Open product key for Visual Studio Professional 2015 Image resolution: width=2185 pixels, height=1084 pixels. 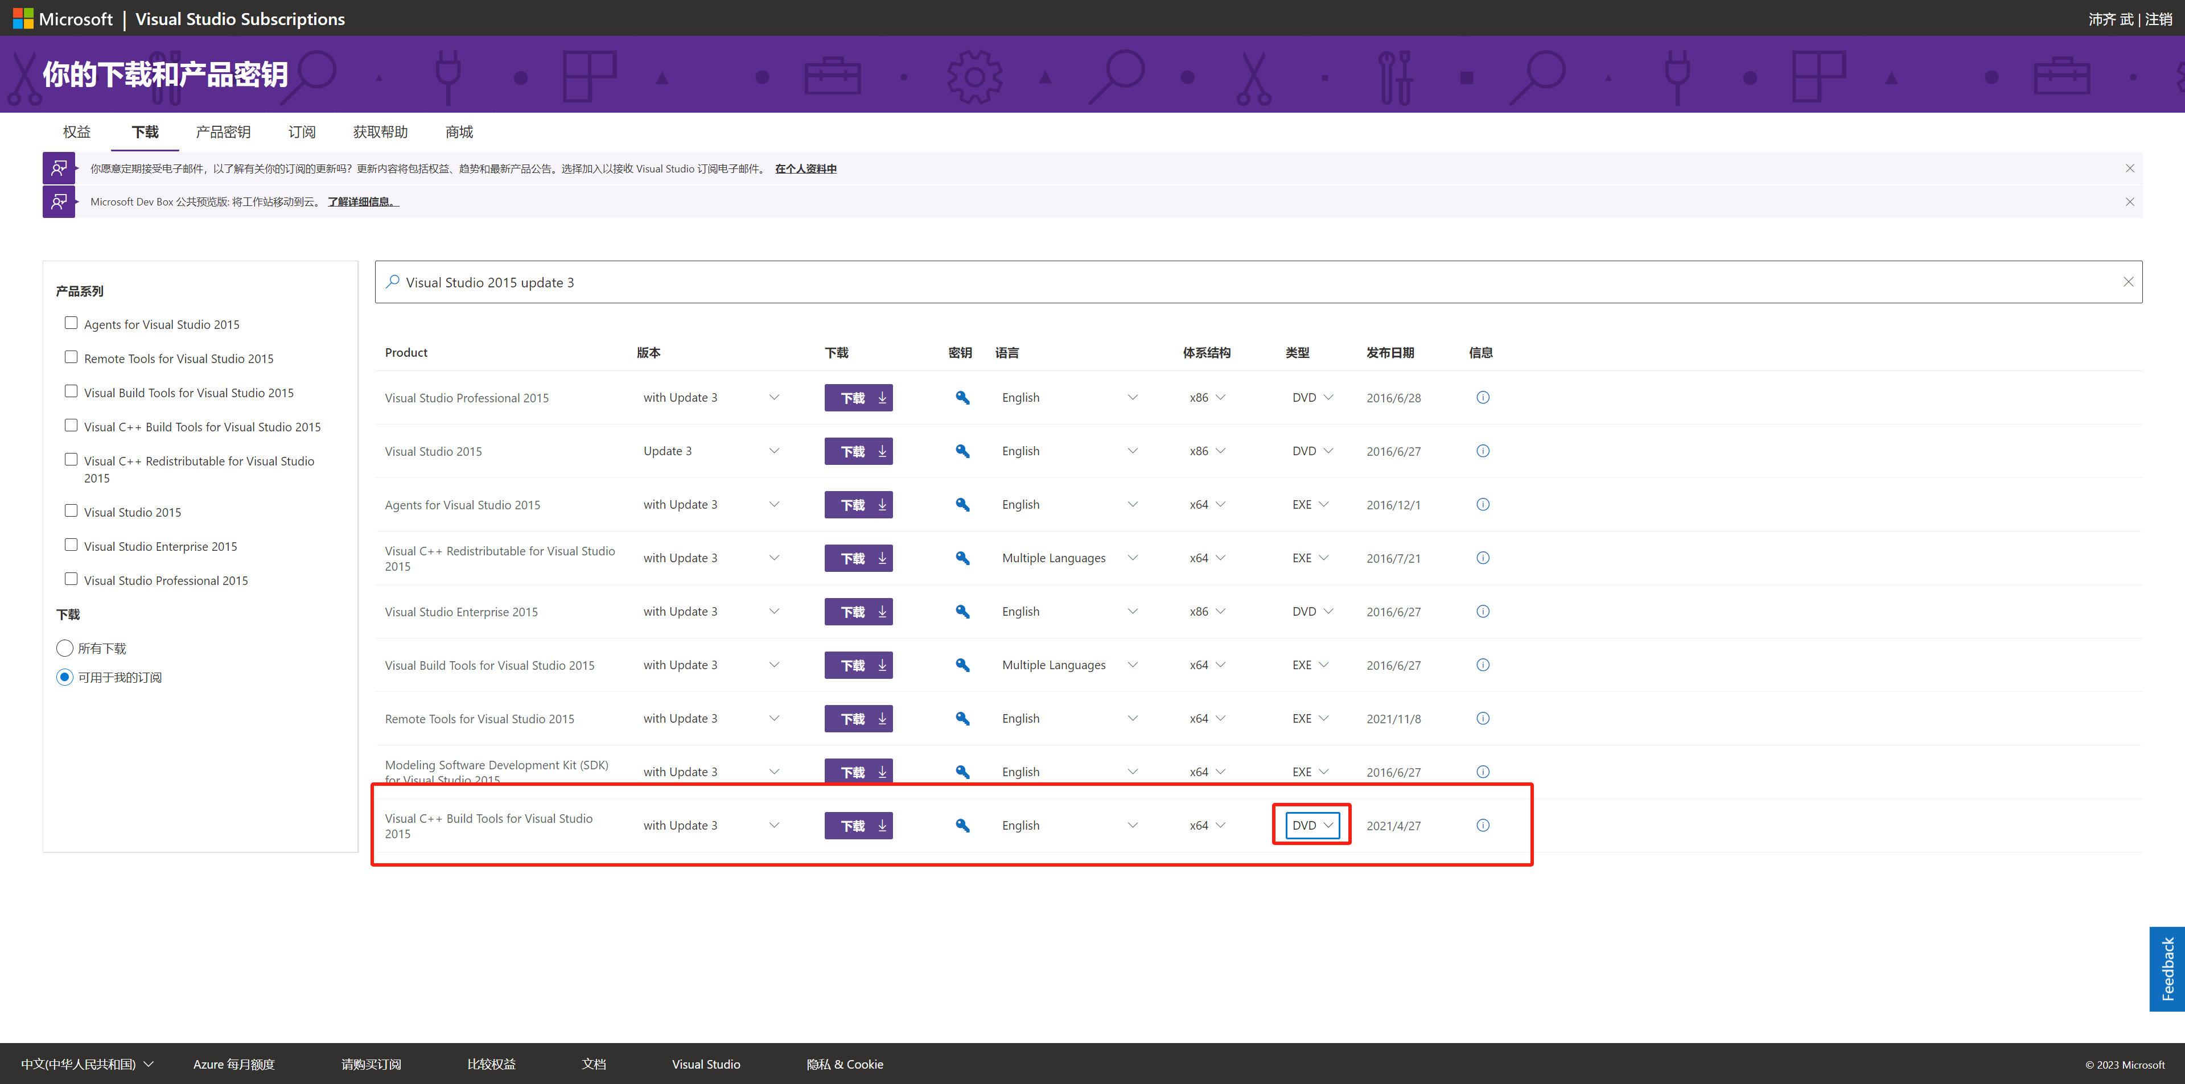click(962, 398)
